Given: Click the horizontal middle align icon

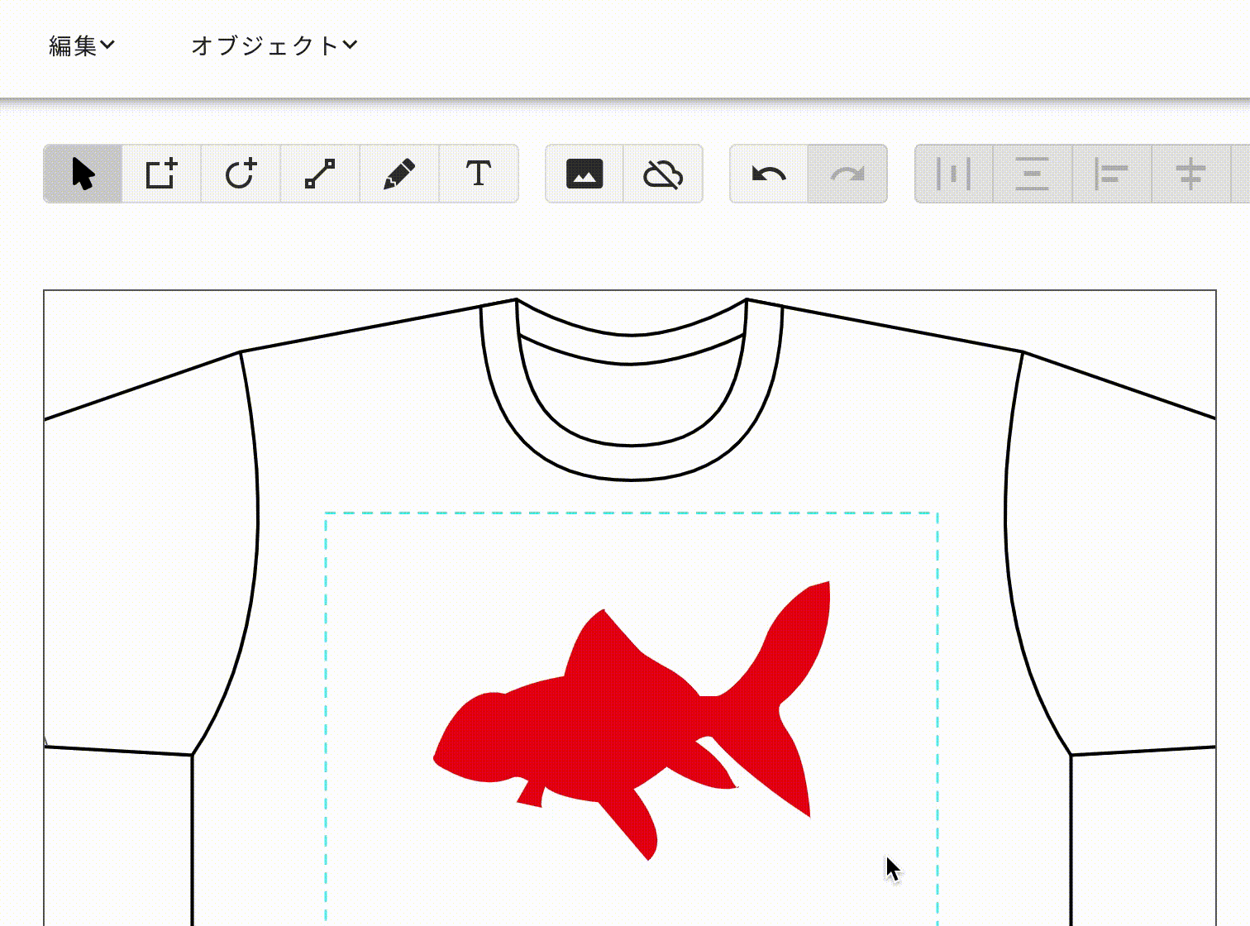Looking at the screenshot, I should click(1189, 174).
